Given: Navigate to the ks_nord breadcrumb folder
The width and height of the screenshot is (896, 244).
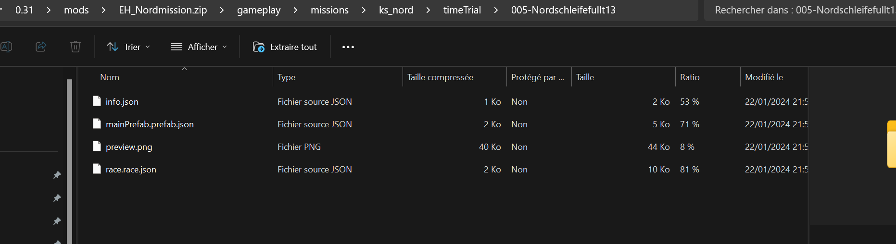Looking at the screenshot, I should click(x=396, y=10).
